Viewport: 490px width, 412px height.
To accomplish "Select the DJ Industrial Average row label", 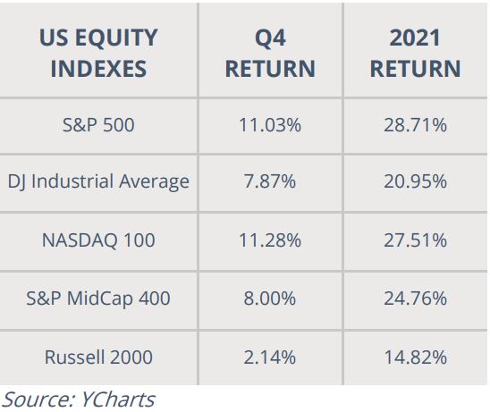I will click(x=98, y=181).
